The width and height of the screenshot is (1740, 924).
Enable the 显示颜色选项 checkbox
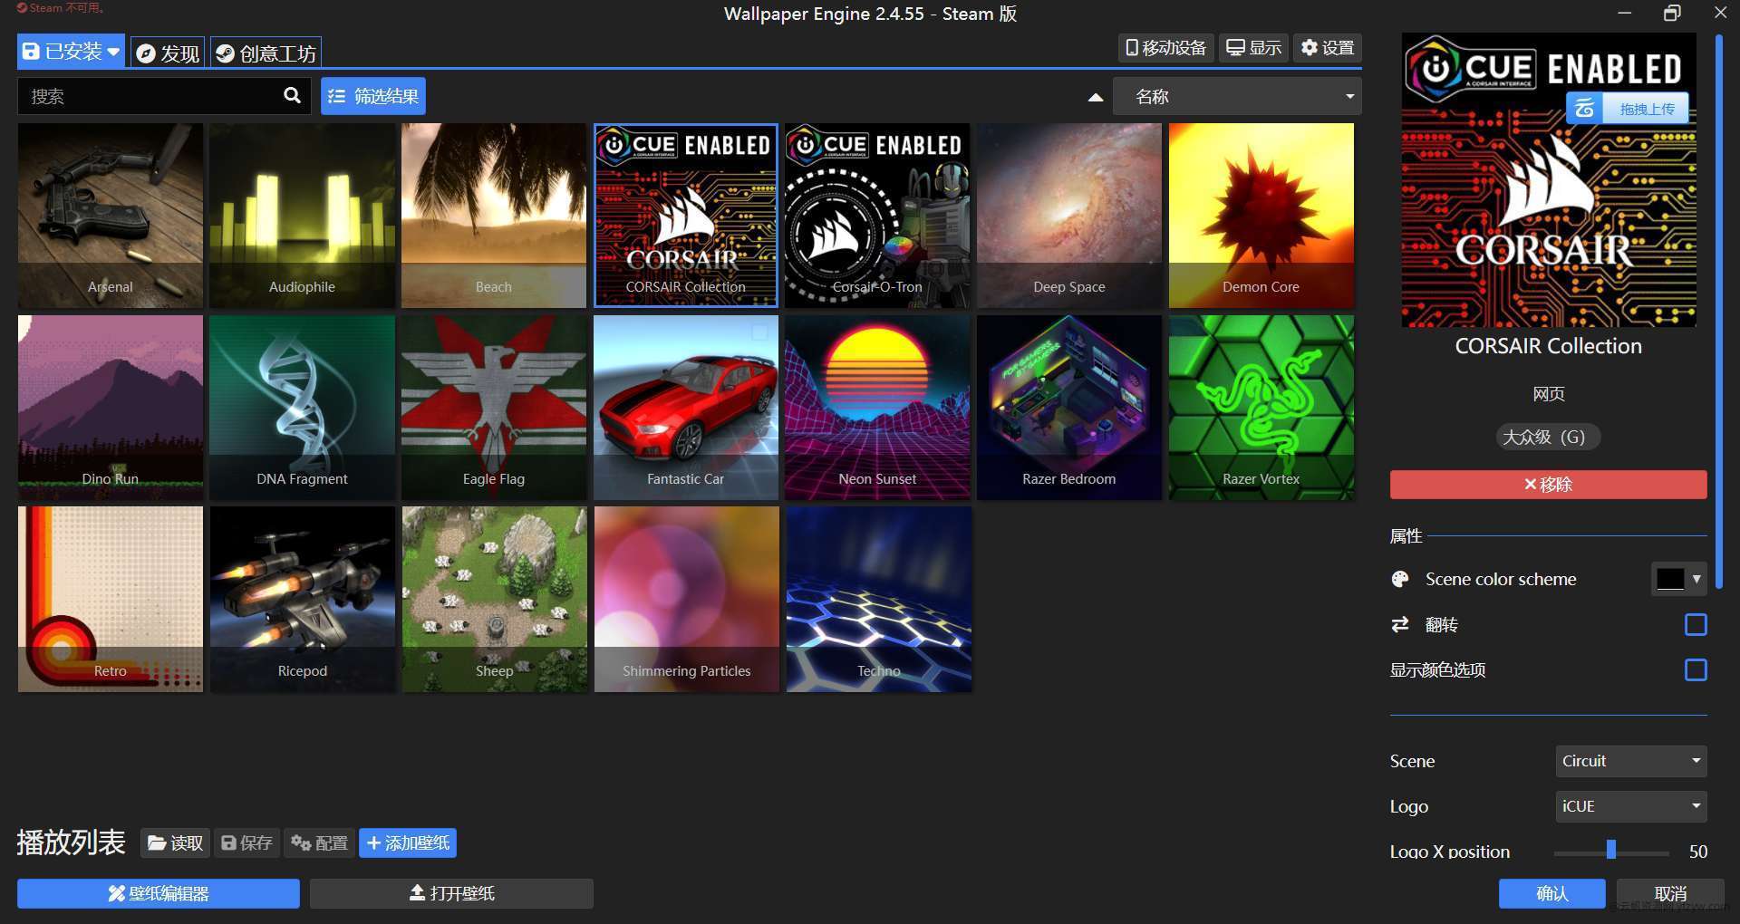pos(1695,670)
